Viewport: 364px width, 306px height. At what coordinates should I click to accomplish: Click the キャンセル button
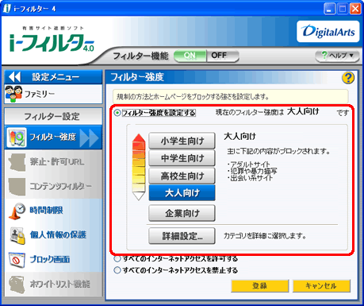[x=321, y=286]
